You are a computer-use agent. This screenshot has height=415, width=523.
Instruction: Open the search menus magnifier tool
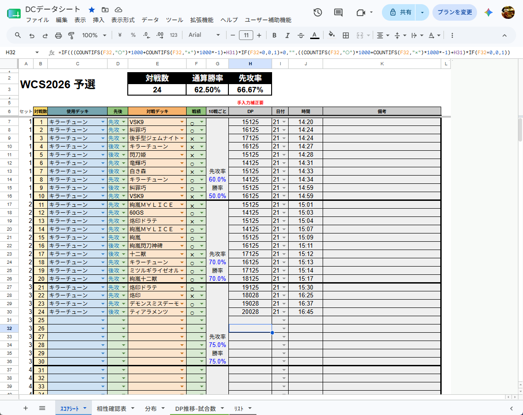point(18,35)
